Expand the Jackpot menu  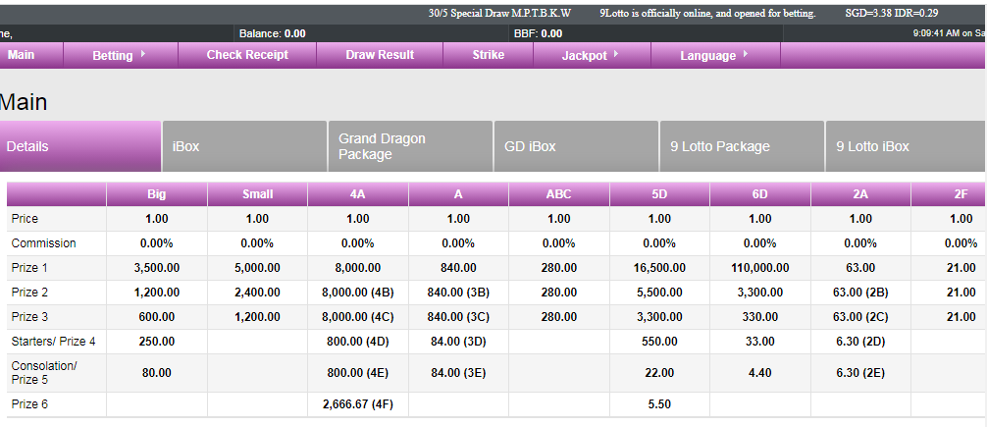click(590, 56)
